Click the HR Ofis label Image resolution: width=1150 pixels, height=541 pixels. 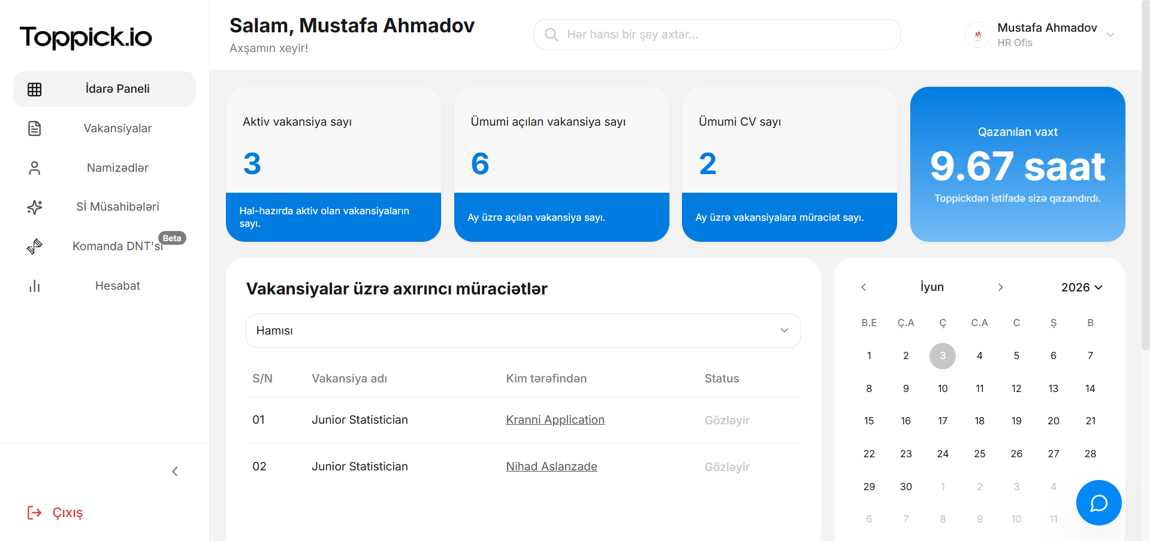[1015, 42]
